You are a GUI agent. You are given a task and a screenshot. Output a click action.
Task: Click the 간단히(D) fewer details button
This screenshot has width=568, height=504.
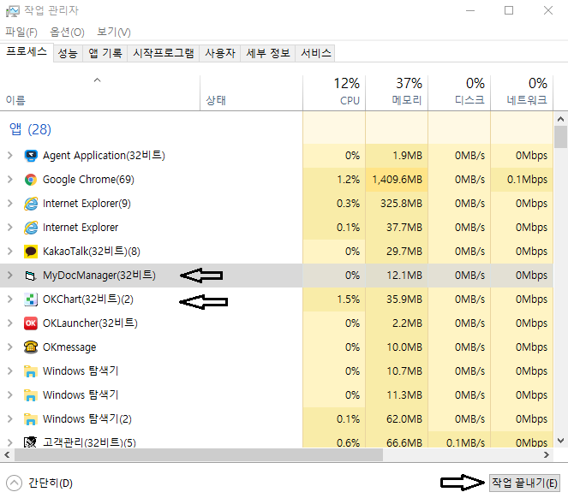(x=39, y=483)
